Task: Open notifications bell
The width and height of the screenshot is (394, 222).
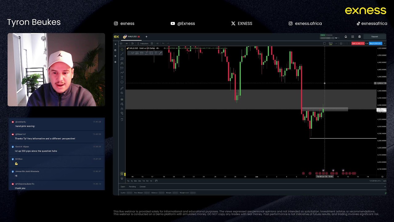Action: [346, 37]
